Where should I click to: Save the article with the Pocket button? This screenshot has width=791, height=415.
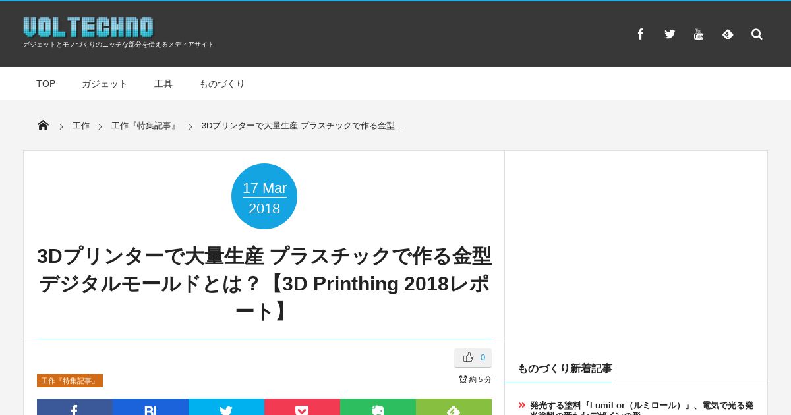[302, 407]
